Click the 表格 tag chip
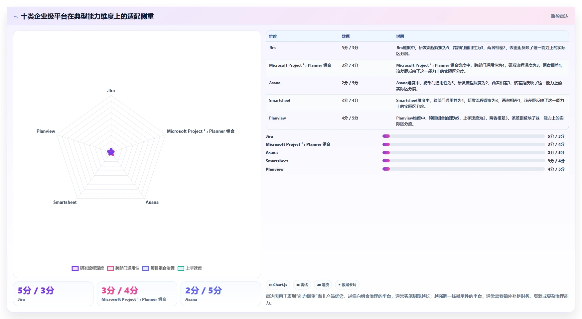This screenshot has height=319, width=582. tap(302, 285)
